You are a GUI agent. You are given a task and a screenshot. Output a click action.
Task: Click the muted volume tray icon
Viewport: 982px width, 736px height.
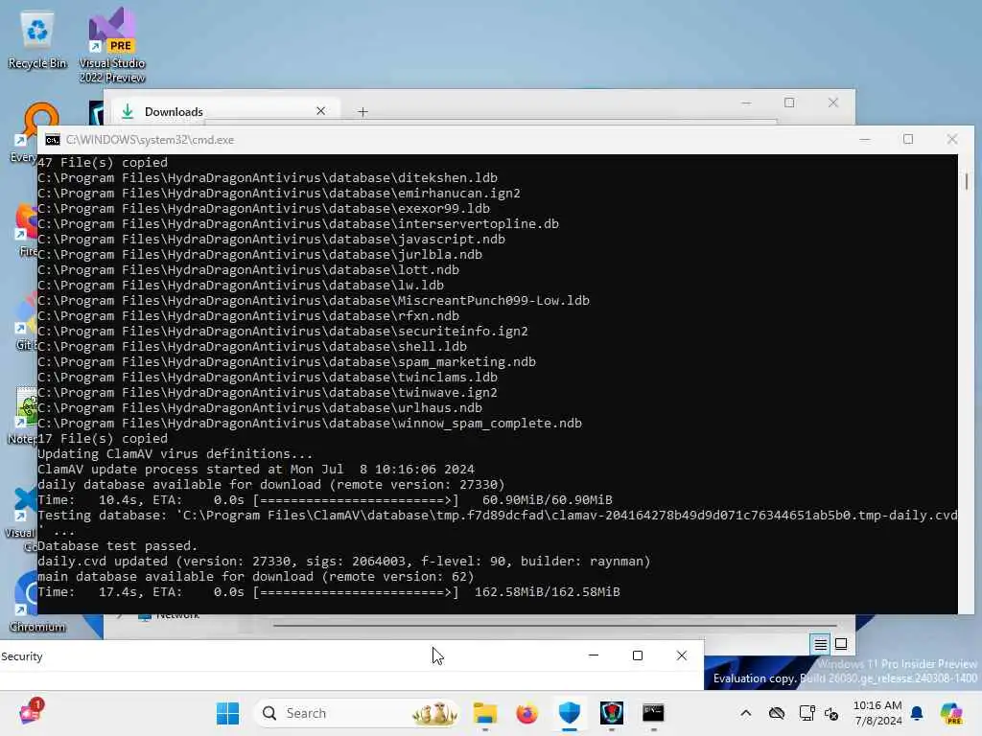831,713
